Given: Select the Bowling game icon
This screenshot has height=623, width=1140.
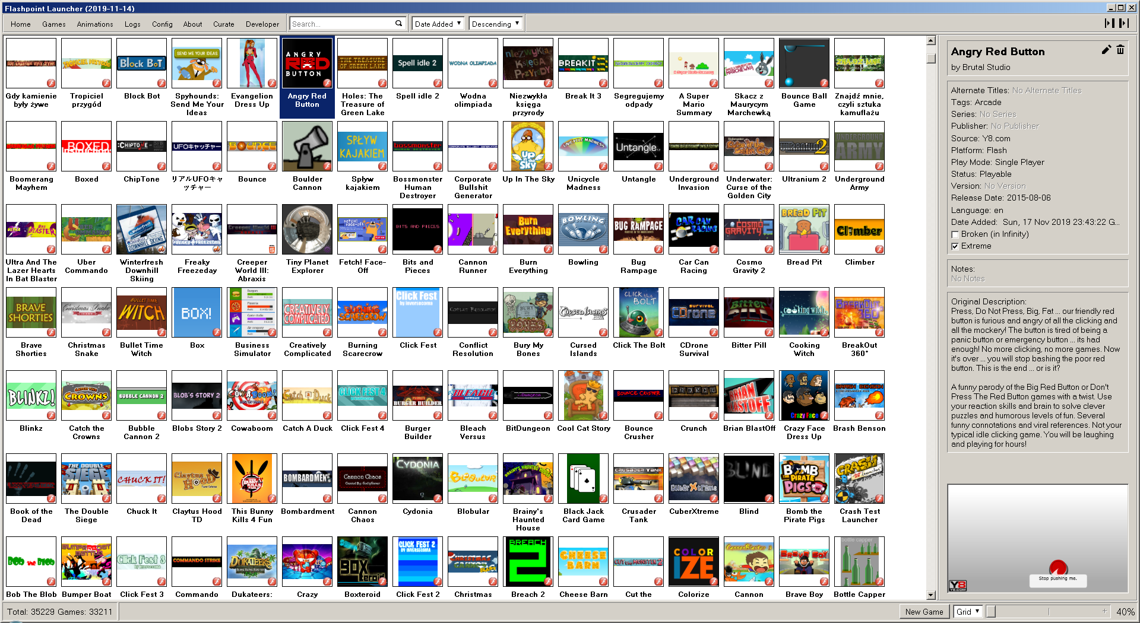Looking at the screenshot, I should pyautogui.click(x=583, y=229).
